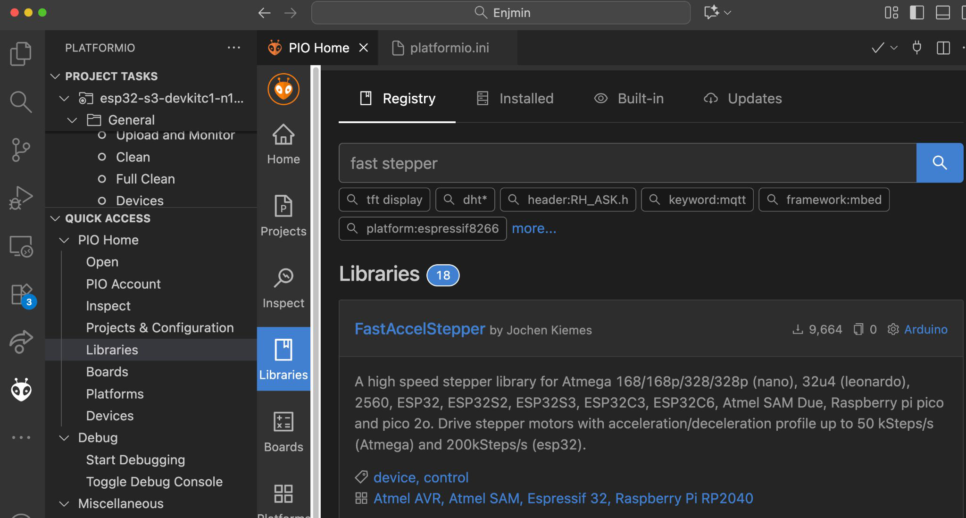The image size is (966, 518).
Task: Open PIO Account in Quick Access
Action: pos(124,284)
